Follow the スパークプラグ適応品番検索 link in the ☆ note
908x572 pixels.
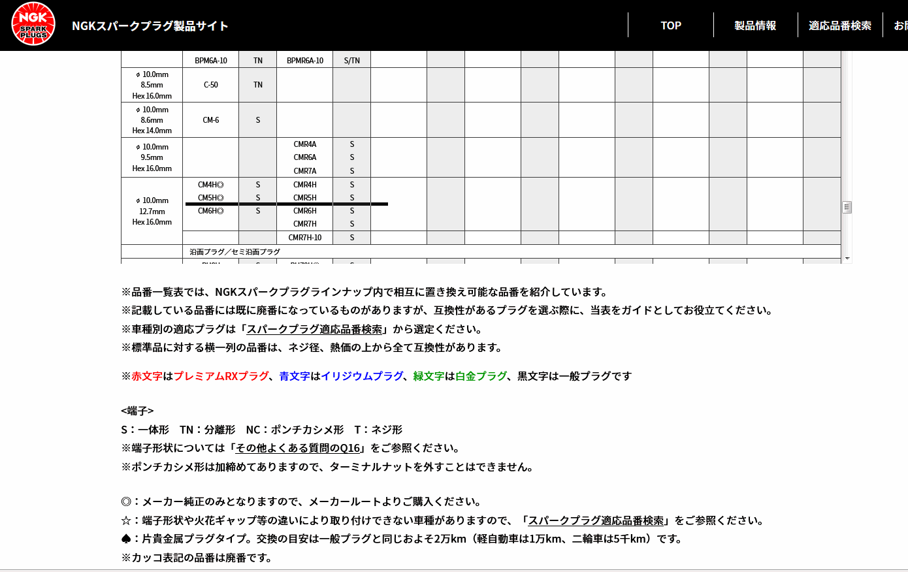(596, 520)
